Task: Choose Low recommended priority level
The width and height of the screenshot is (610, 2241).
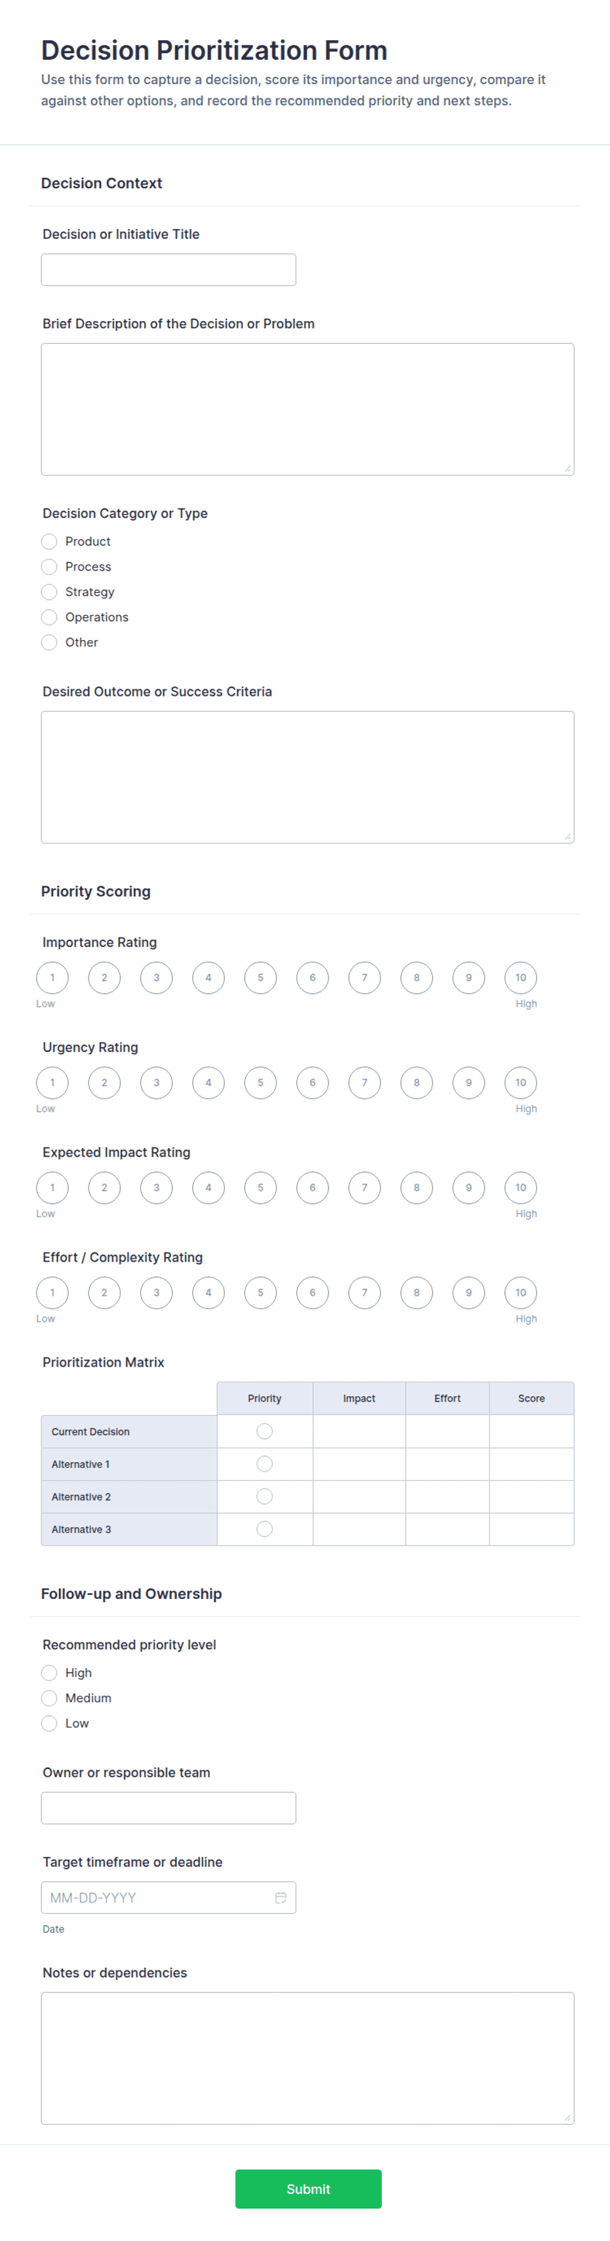Action: [50, 1722]
